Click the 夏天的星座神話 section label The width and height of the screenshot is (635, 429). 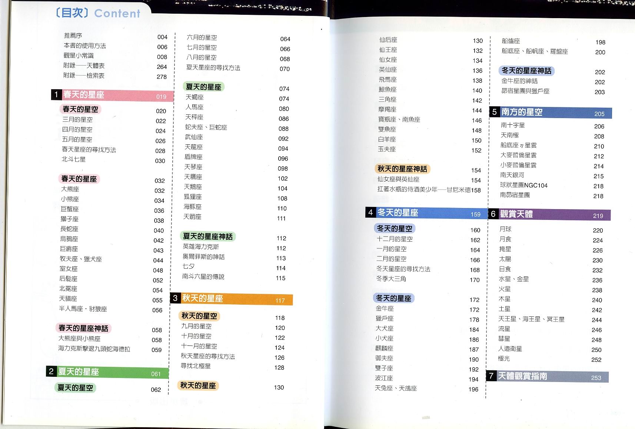[x=208, y=237]
